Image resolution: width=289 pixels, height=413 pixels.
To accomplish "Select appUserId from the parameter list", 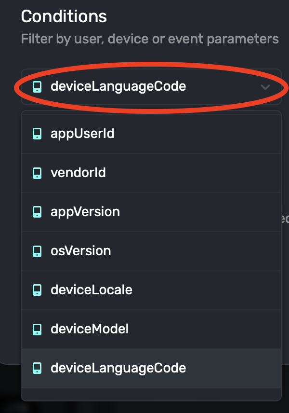I will click(82, 134).
